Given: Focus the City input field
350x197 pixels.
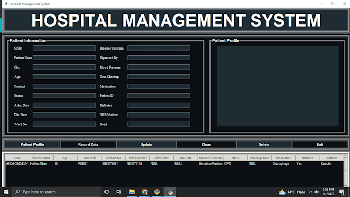Looking at the screenshot, I should click(x=64, y=67).
